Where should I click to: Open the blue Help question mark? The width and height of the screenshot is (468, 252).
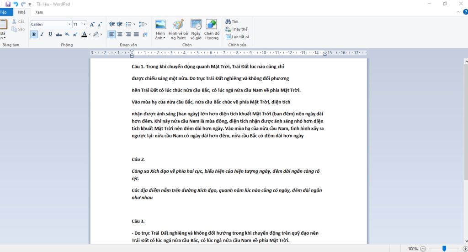[x=465, y=12]
